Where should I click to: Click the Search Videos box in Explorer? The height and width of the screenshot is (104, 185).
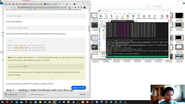tap(167, 6)
